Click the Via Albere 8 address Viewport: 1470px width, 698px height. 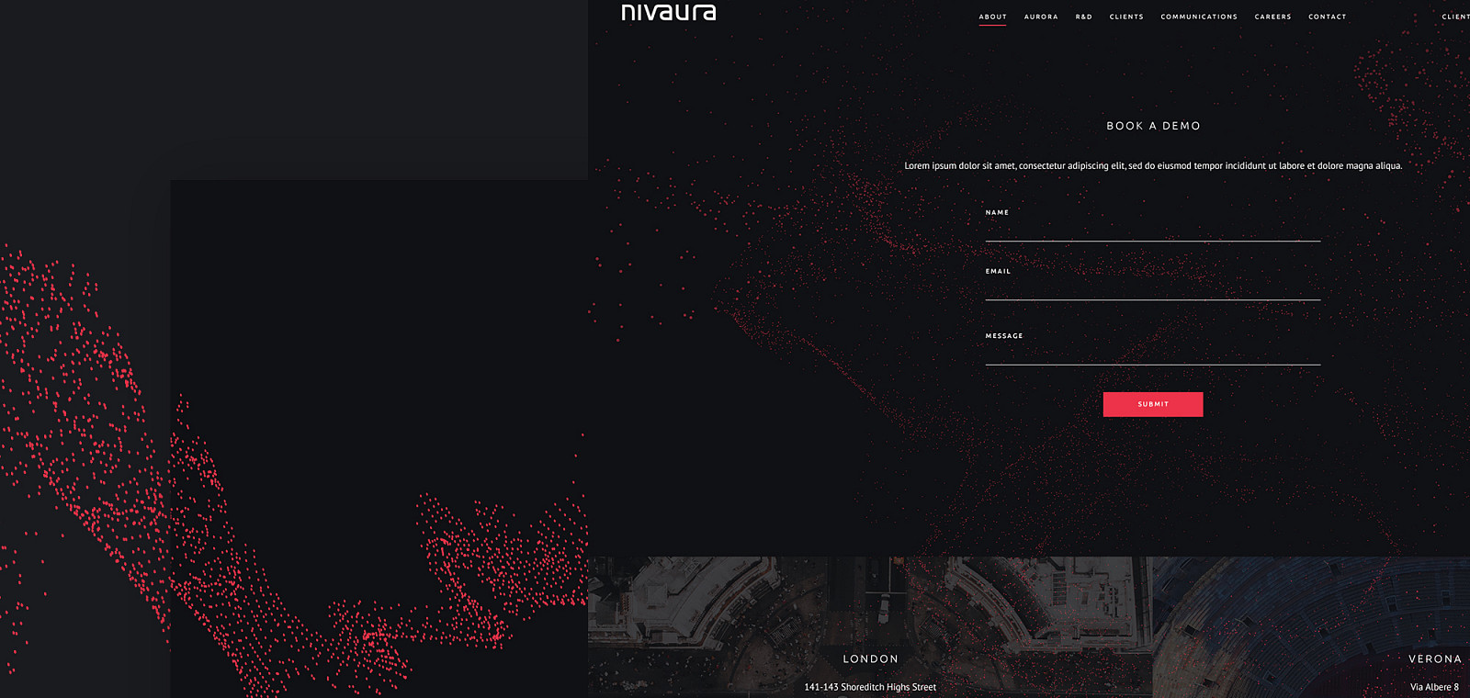pyautogui.click(x=1434, y=687)
